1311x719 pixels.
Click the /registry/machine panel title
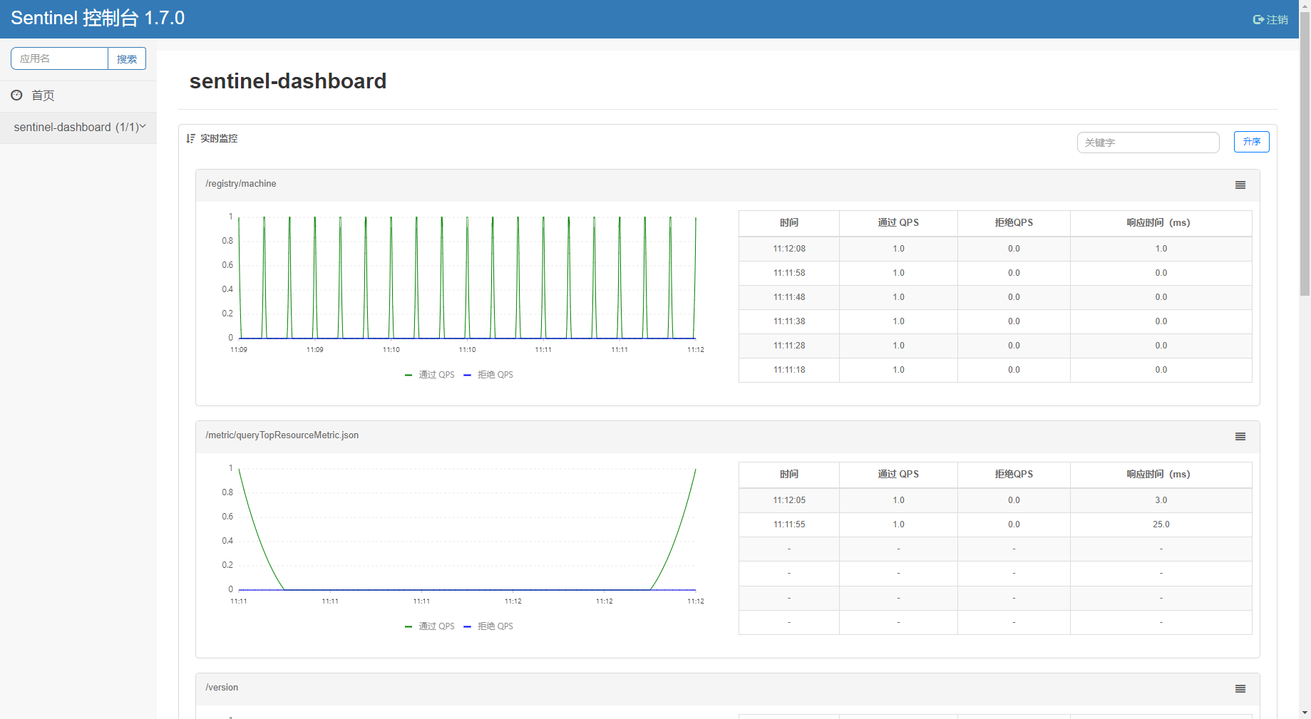click(x=241, y=184)
